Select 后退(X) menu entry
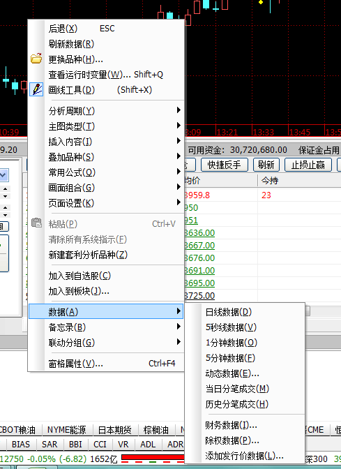 coord(106,29)
